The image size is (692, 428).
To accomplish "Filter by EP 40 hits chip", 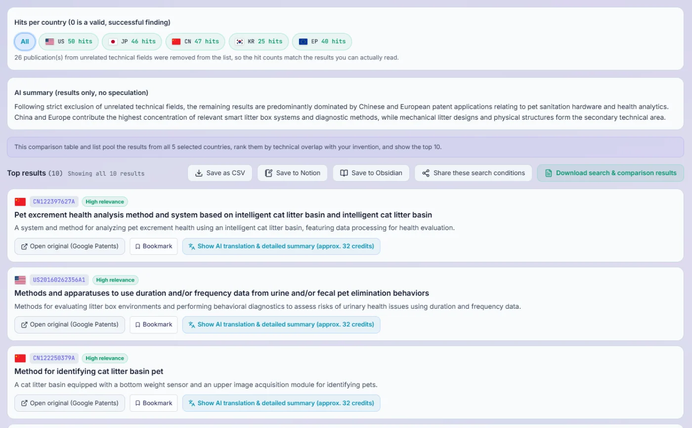I will (322, 42).
